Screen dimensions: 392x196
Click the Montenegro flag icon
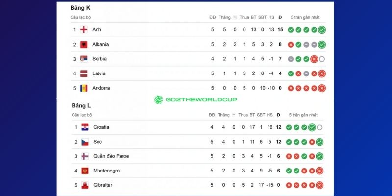(85, 171)
